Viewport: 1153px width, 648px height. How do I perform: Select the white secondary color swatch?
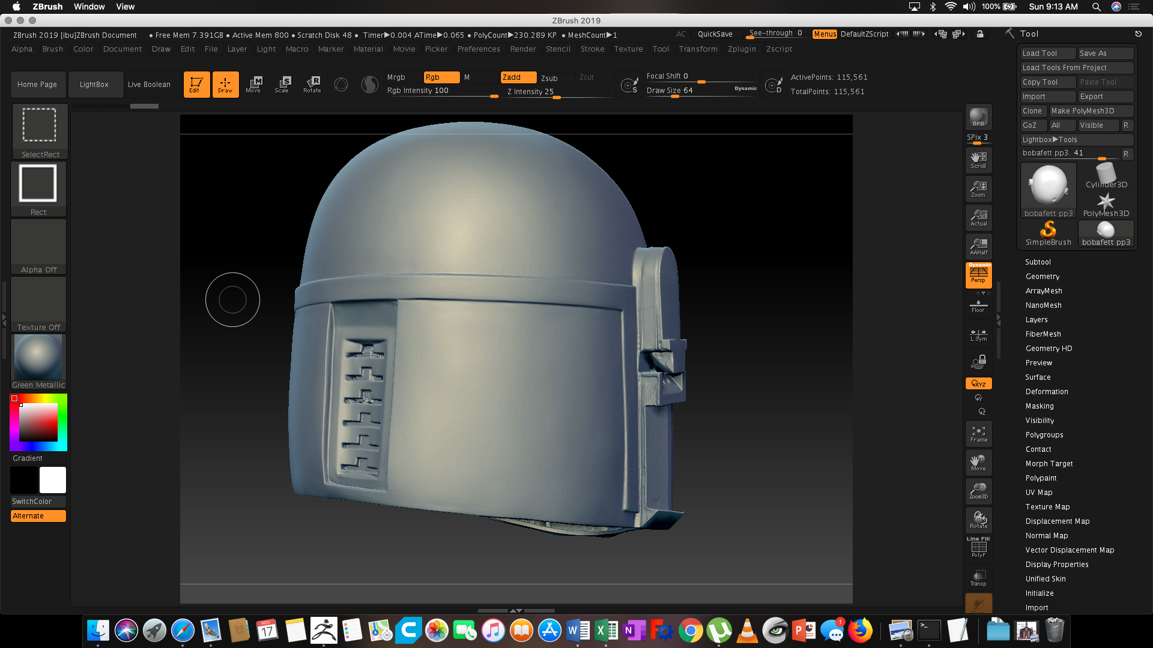coord(53,480)
